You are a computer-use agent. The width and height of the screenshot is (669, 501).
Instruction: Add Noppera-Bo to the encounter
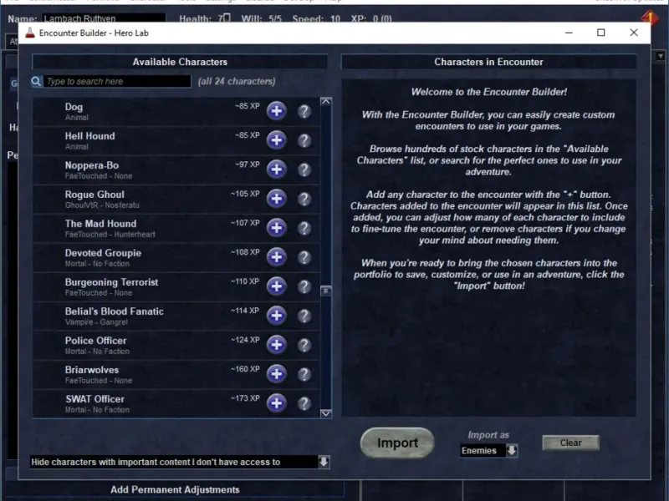277,170
